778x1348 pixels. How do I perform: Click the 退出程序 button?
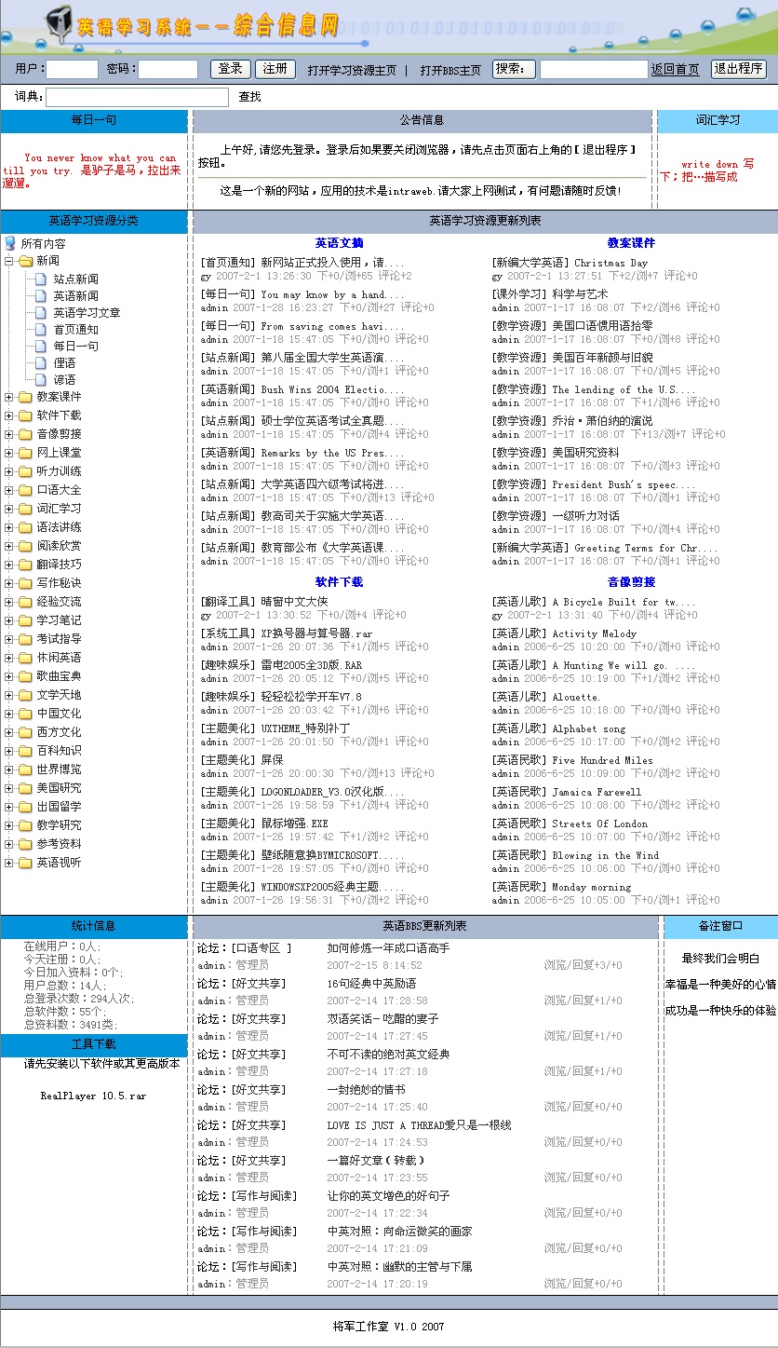click(738, 69)
